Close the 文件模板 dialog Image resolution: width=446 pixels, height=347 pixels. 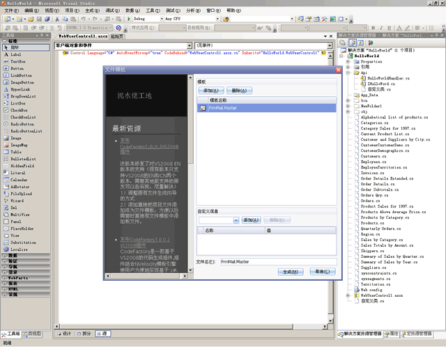point(338,70)
